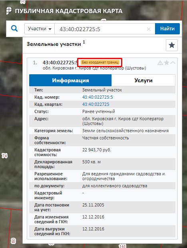Collapse the result card with chevron
The height and width of the screenshot is (248, 187).
(173, 63)
